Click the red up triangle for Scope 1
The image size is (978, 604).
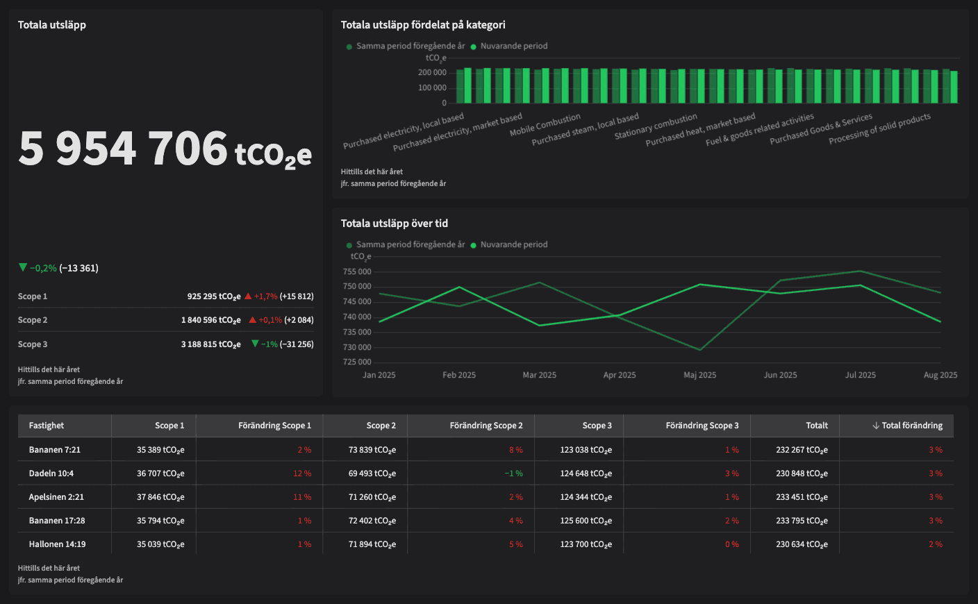(x=248, y=296)
